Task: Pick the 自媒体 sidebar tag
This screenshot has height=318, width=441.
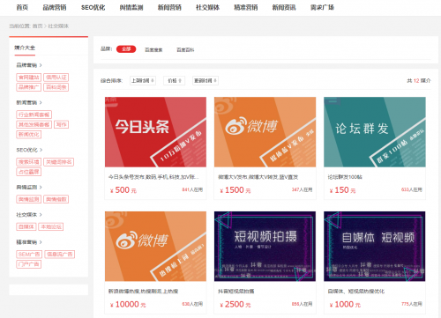Action: click(26, 226)
